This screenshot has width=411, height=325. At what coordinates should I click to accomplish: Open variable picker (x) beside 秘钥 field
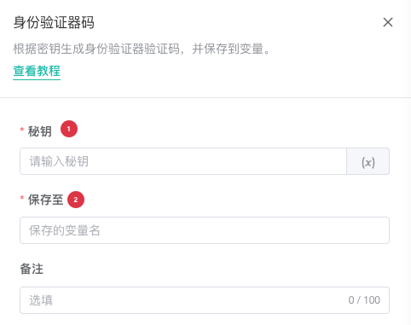(368, 161)
